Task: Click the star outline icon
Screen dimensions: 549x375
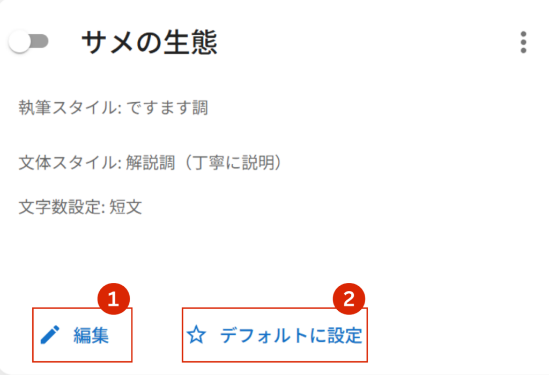Action: (x=196, y=335)
